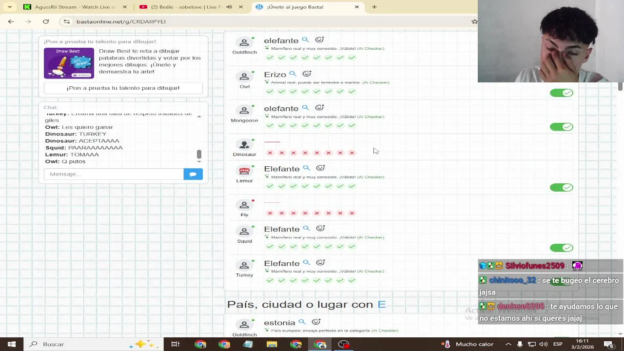Bookmark this page with star icon
The image size is (624, 351).
click(x=474, y=21)
